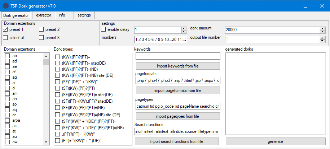
Task: Check dork type (KW).(PF)?(PT)= site:(DE)
Action: point(57,63)
